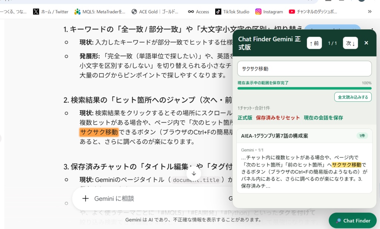Click the highlighted サクサク移動 text in chat
The height and width of the screenshot is (229, 380).
click(x=99, y=132)
